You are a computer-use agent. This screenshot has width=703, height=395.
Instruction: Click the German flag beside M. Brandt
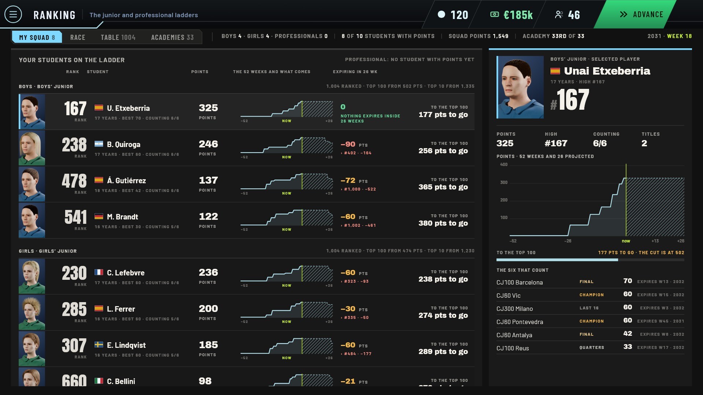[x=99, y=216]
